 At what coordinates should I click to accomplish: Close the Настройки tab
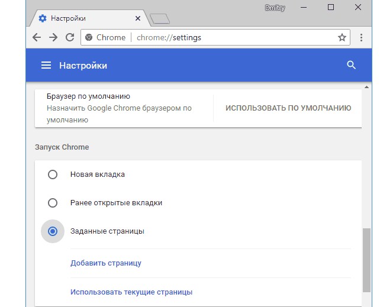pyautogui.click(x=138, y=18)
